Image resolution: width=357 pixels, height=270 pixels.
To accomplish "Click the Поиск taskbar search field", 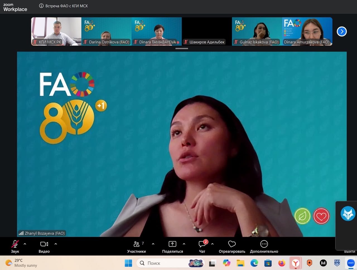I will [170, 263].
